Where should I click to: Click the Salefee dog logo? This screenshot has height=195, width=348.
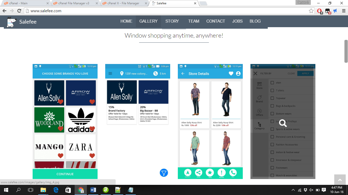[11, 22]
